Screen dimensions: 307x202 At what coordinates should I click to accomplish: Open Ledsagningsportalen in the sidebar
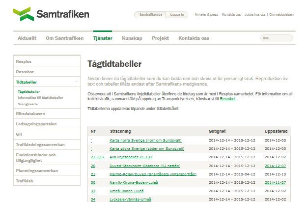[47, 124]
